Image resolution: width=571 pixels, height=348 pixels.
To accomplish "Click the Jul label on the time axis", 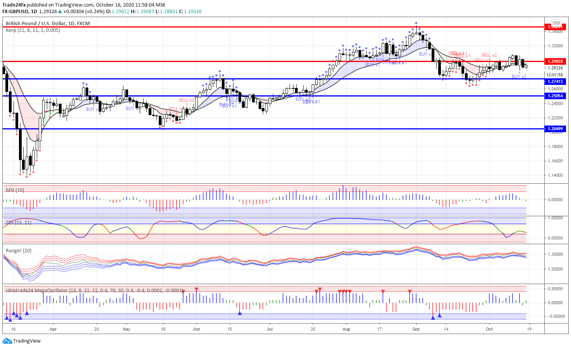I will tap(269, 329).
